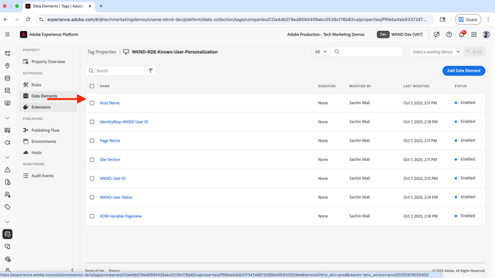
Task: Open the hamburger navigation menu
Action: coord(7,34)
